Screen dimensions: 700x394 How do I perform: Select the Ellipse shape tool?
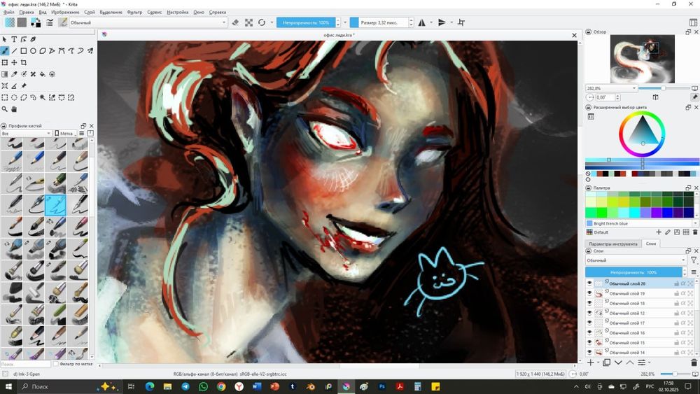33,51
